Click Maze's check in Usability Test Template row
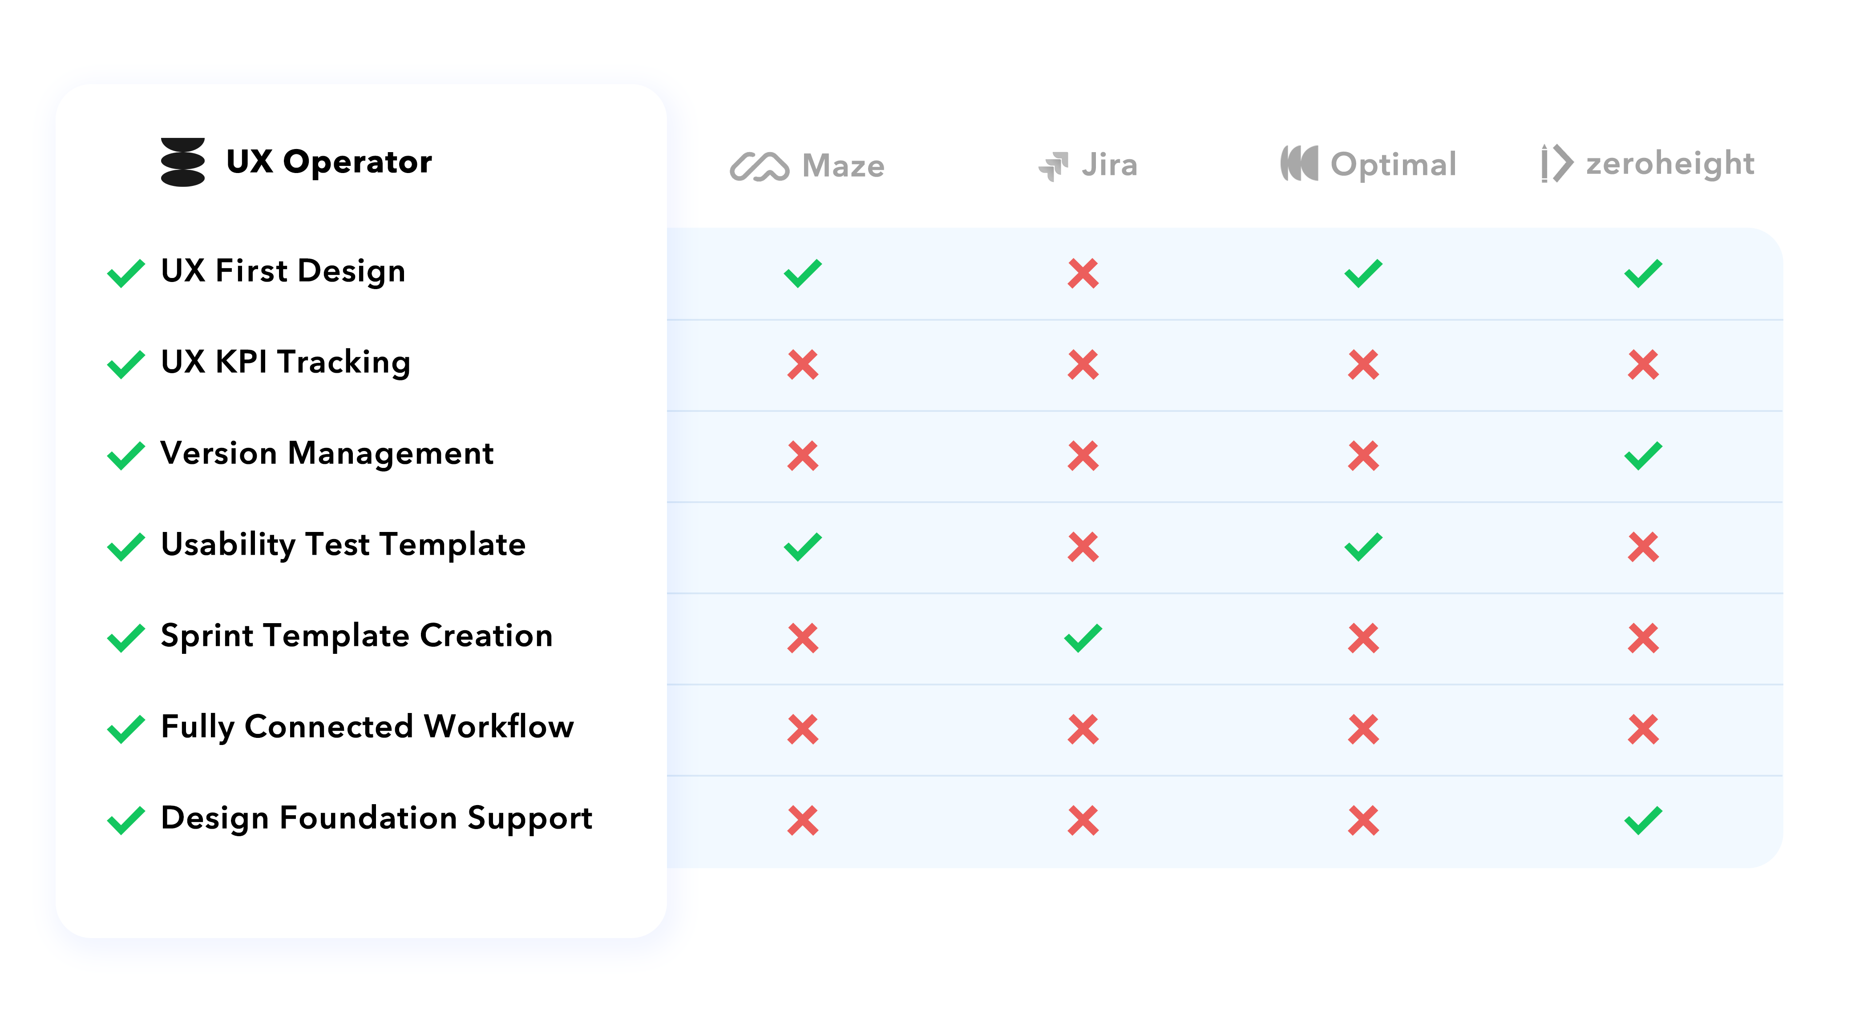 (x=803, y=547)
